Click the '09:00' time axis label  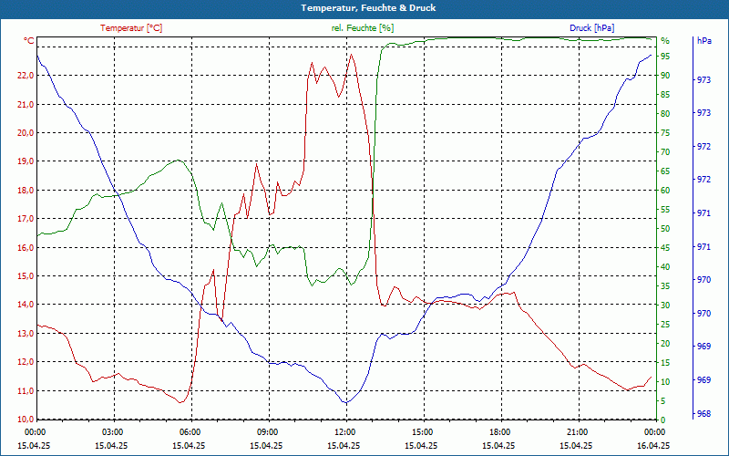(266, 431)
